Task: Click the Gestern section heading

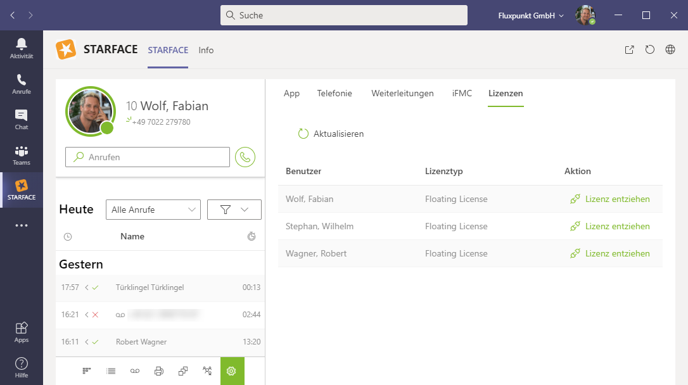Action: (81, 265)
